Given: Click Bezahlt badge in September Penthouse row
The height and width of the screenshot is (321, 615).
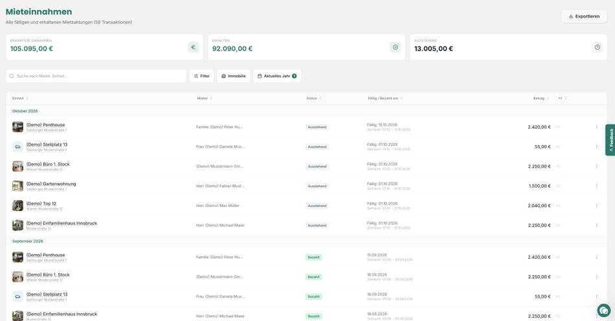Looking at the screenshot, I should tap(314, 257).
